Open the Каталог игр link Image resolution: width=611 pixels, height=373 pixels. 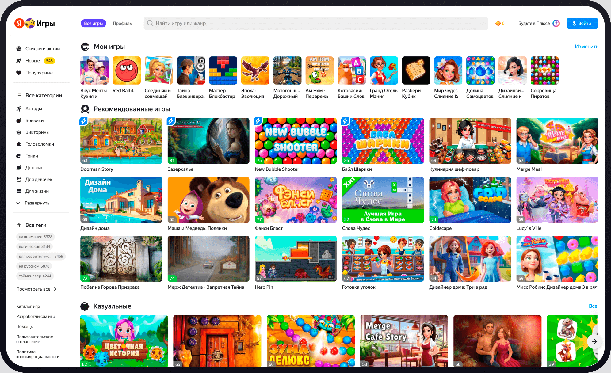(28, 306)
